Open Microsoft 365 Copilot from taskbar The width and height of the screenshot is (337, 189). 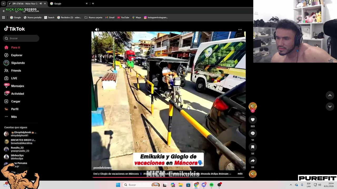tap(173, 185)
